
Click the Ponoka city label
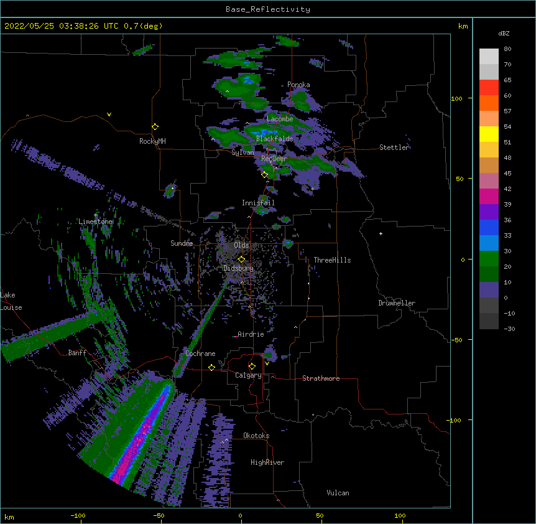tap(298, 85)
